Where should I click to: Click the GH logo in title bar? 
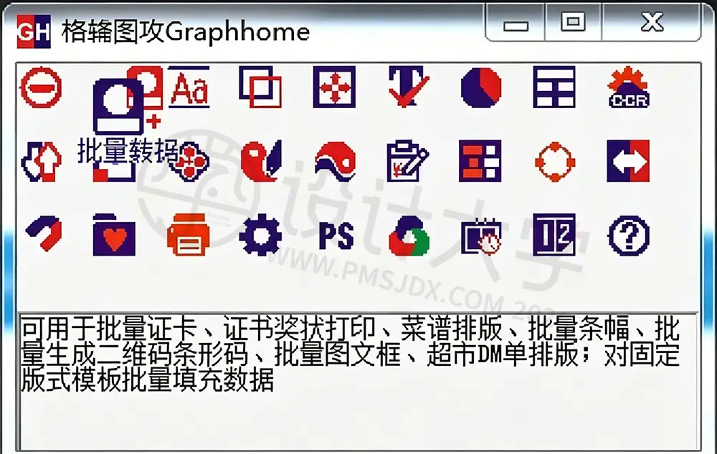point(34,32)
